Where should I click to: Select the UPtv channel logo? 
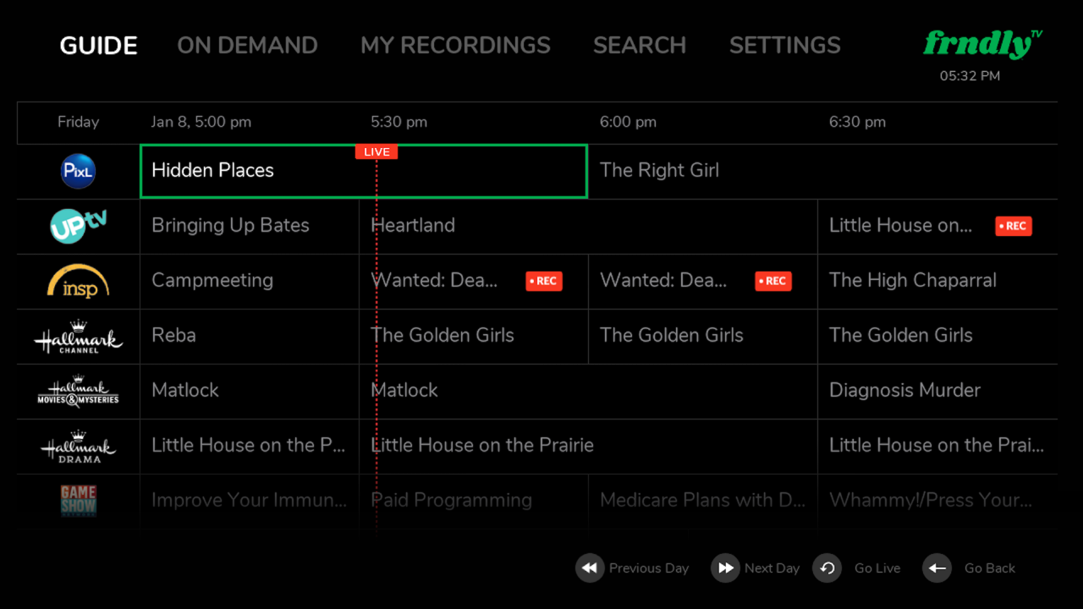tap(79, 226)
